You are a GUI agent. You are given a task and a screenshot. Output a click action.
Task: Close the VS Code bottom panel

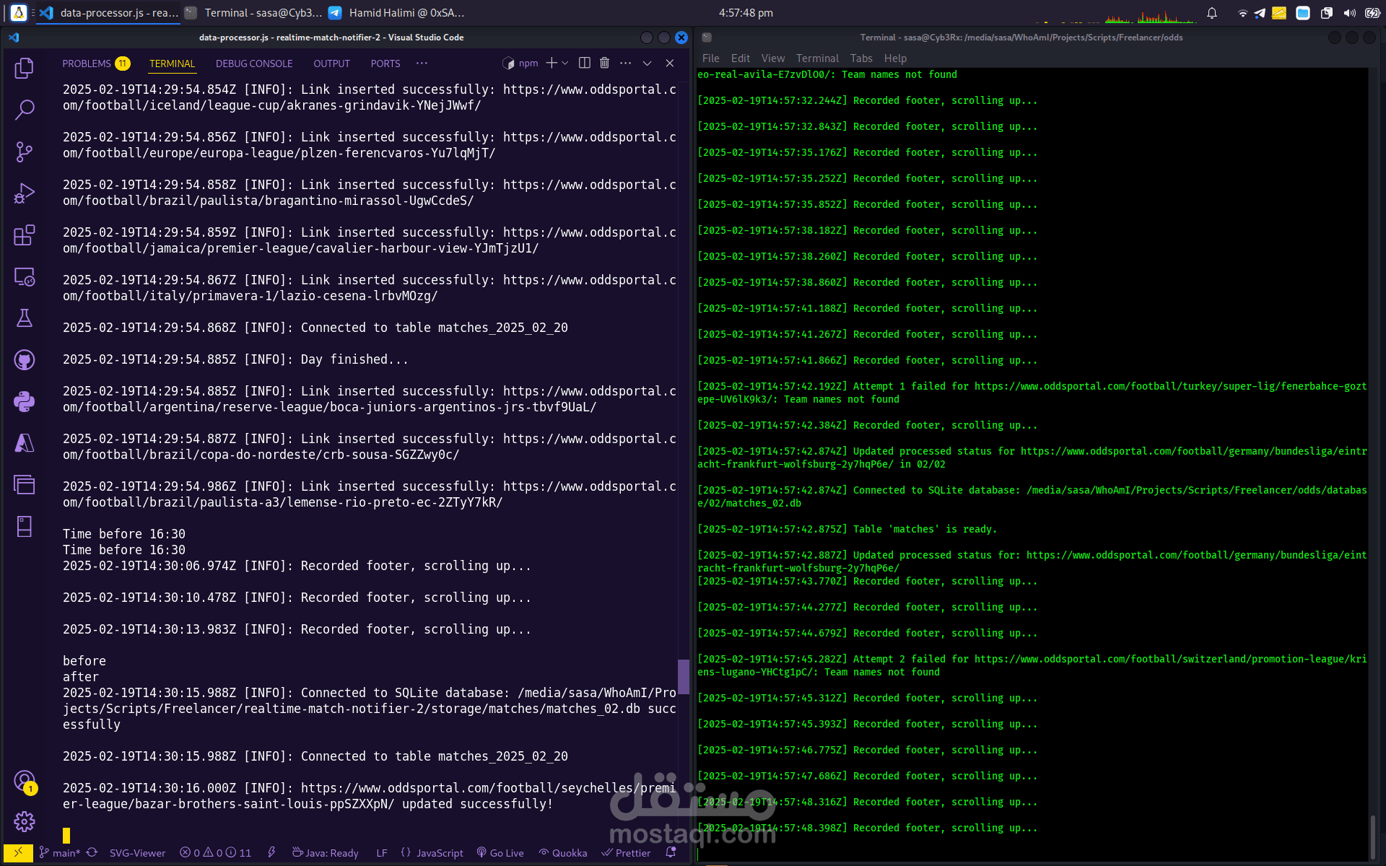tap(670, 64)
